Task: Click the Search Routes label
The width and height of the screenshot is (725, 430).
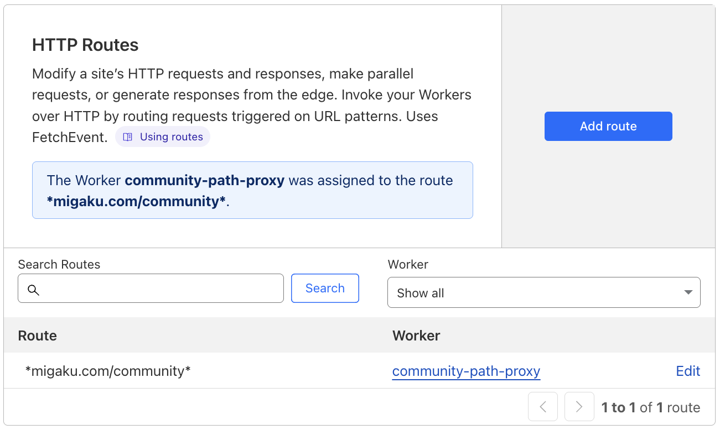Action: [x=59, y=264]
